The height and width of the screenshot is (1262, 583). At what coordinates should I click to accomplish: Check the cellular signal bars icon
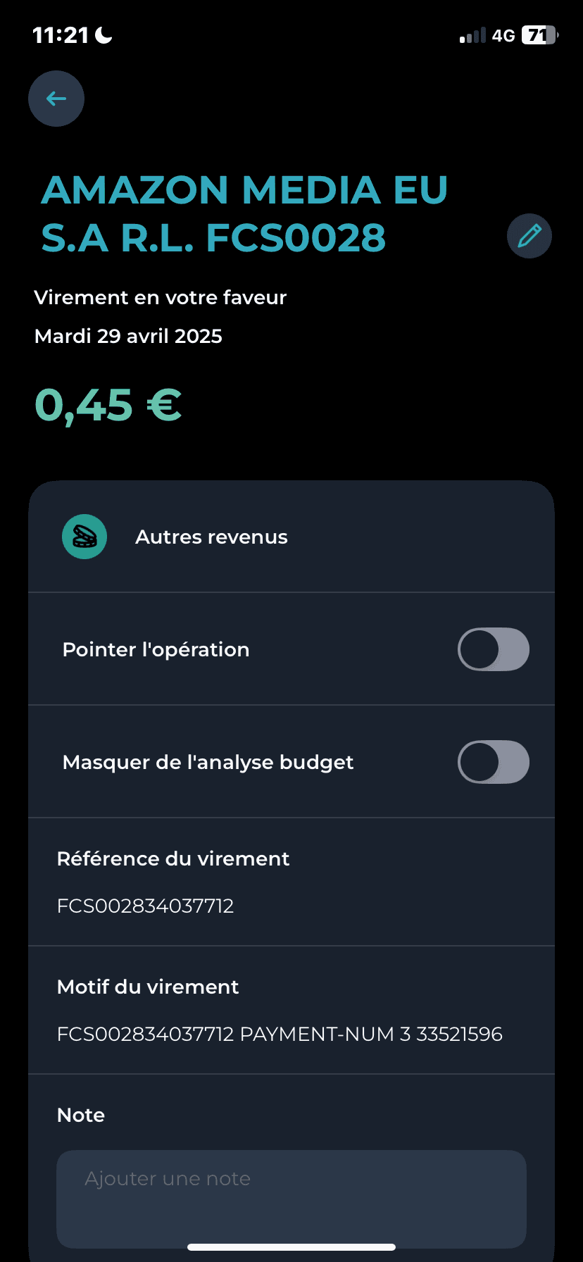[472, 35]
